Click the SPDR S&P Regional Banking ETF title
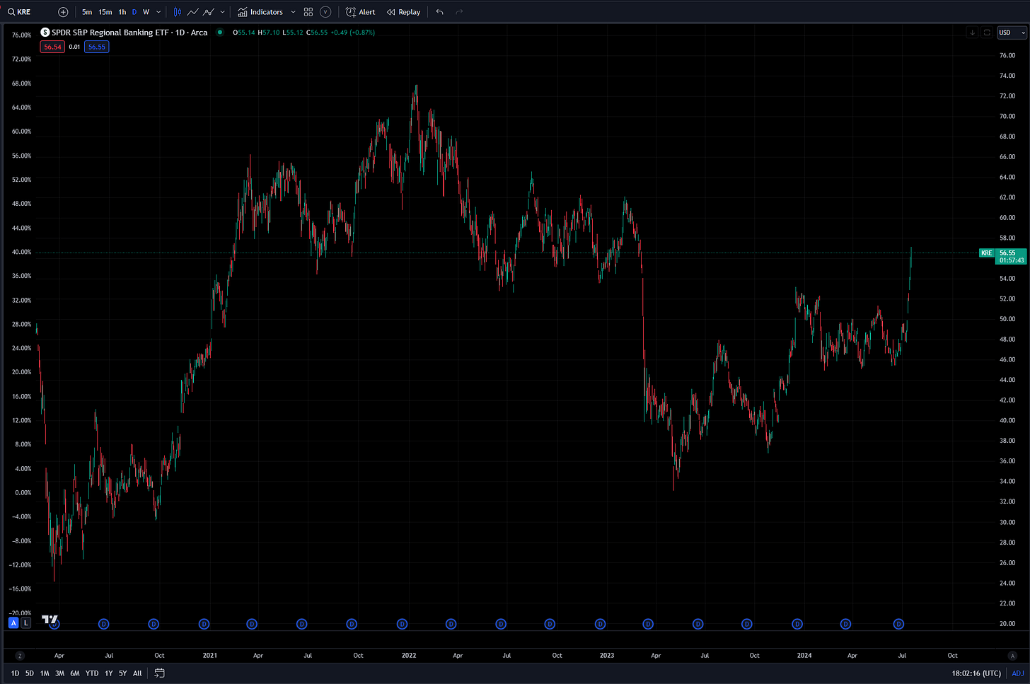This screenshot has height=684, width=1030. (129, 33)
